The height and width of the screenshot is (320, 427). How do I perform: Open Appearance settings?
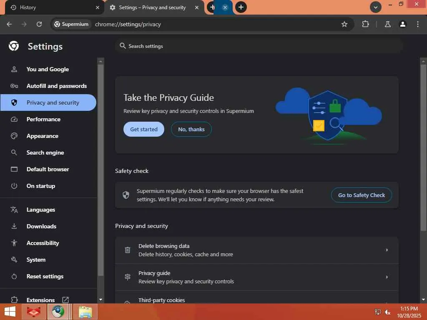tap(48, 136)
